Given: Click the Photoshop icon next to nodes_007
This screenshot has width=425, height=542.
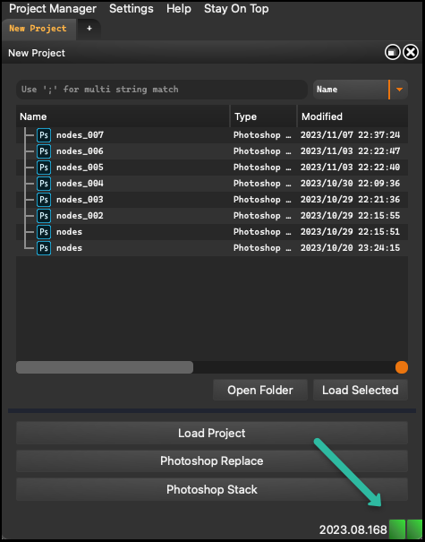Looking at the screenshot, I should 44,135.
